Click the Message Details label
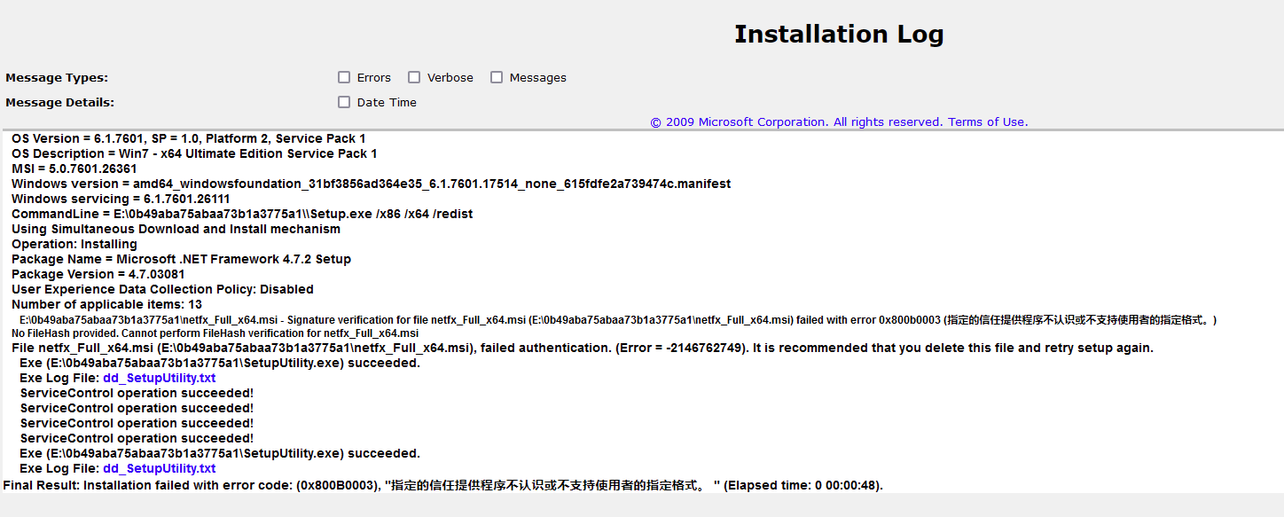 (59, 102)
